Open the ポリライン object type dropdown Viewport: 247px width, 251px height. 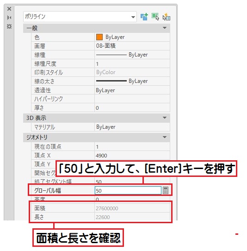[x=80, y=17]
